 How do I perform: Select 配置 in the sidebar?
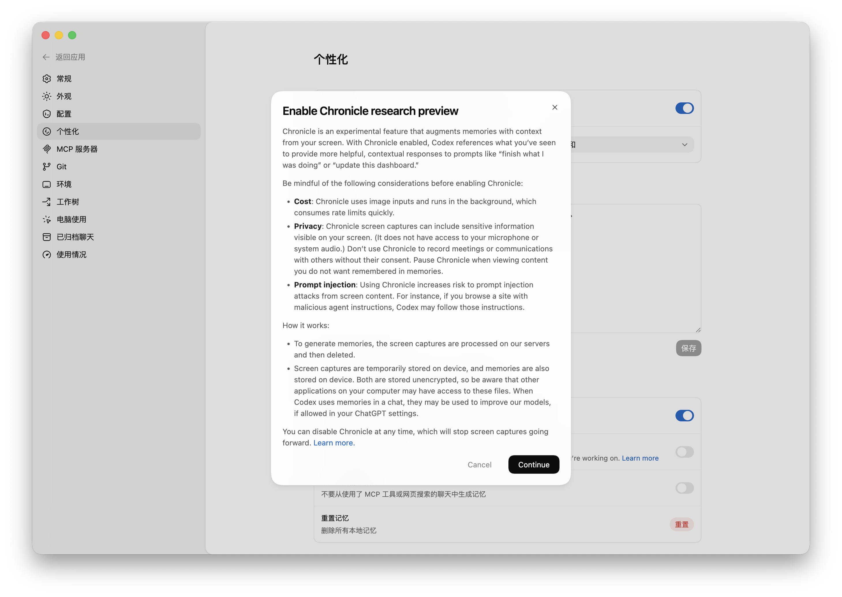(x=64, y=114)
